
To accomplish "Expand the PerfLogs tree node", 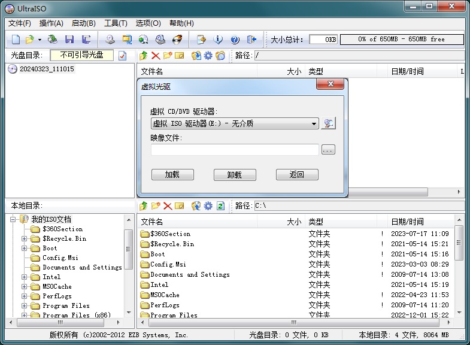I will point(24,296).
